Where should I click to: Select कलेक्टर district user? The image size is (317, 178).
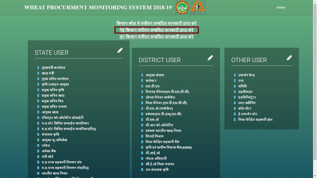coord(151,81)
